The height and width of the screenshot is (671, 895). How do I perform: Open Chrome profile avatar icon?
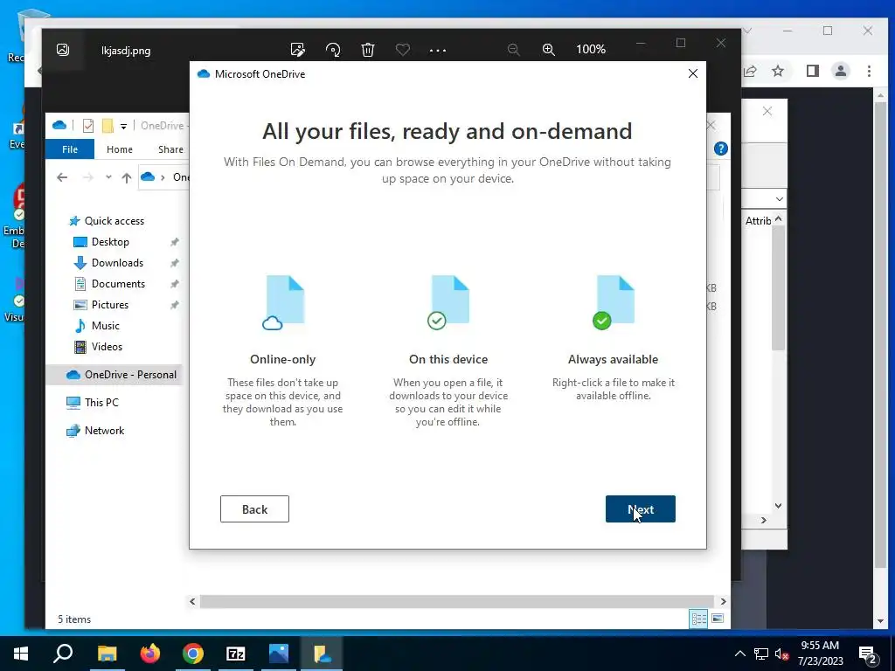pos(840,71)
